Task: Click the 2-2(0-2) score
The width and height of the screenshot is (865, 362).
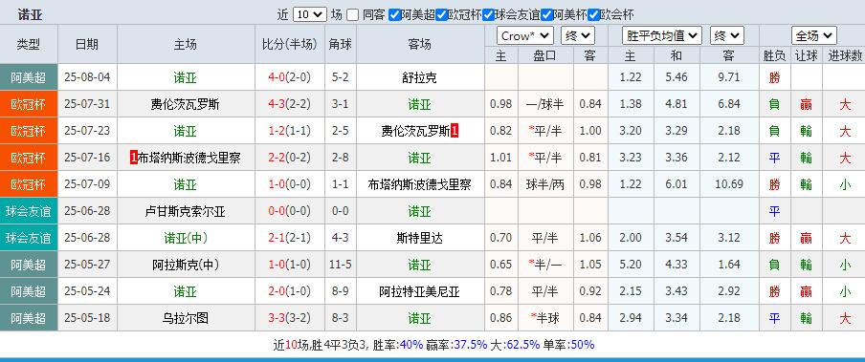Action: [x=290, y=158]
